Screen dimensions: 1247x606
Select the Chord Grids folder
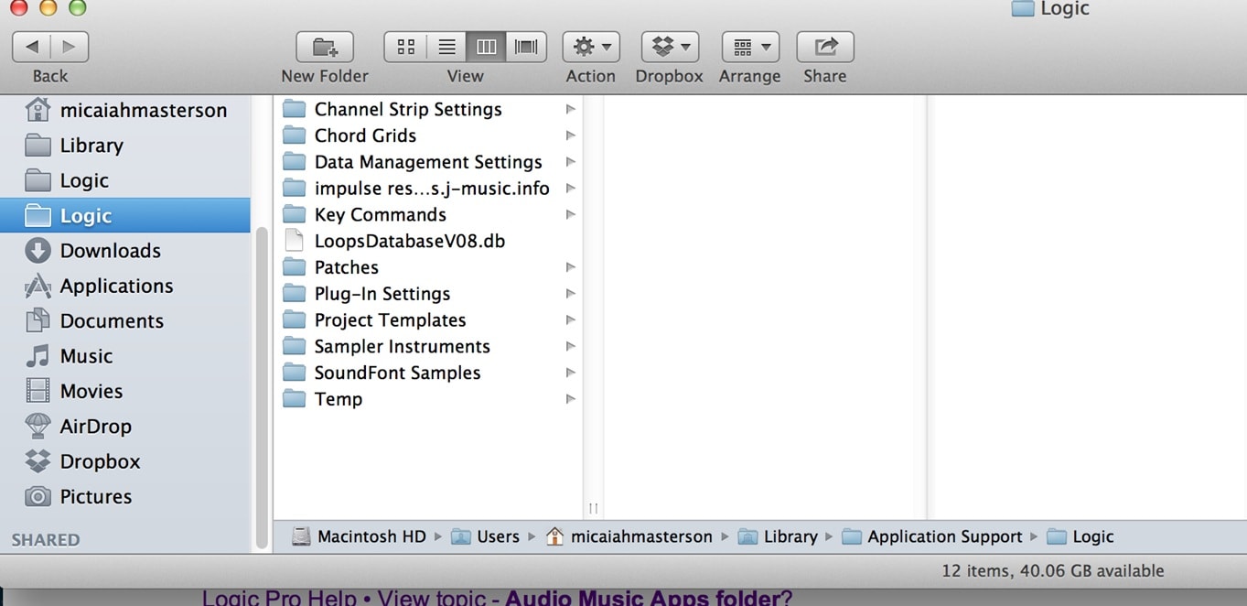coord(428,135)
